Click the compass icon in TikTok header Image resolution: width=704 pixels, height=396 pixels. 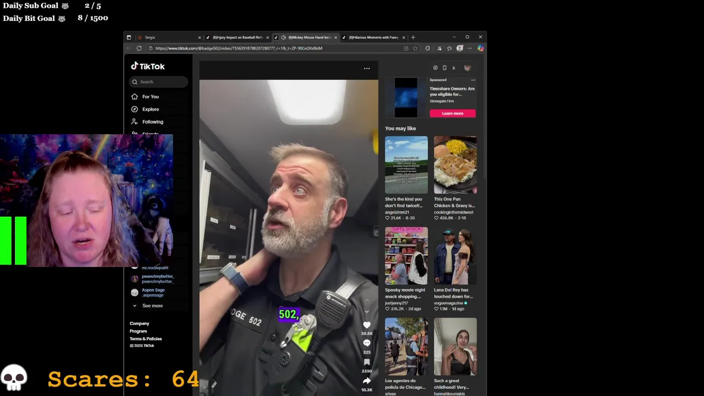(435, 68)
